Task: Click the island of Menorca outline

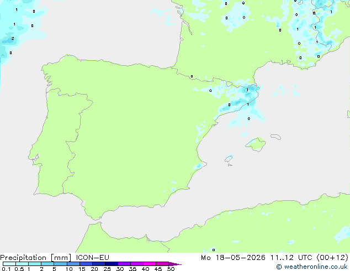Action: 275,137
